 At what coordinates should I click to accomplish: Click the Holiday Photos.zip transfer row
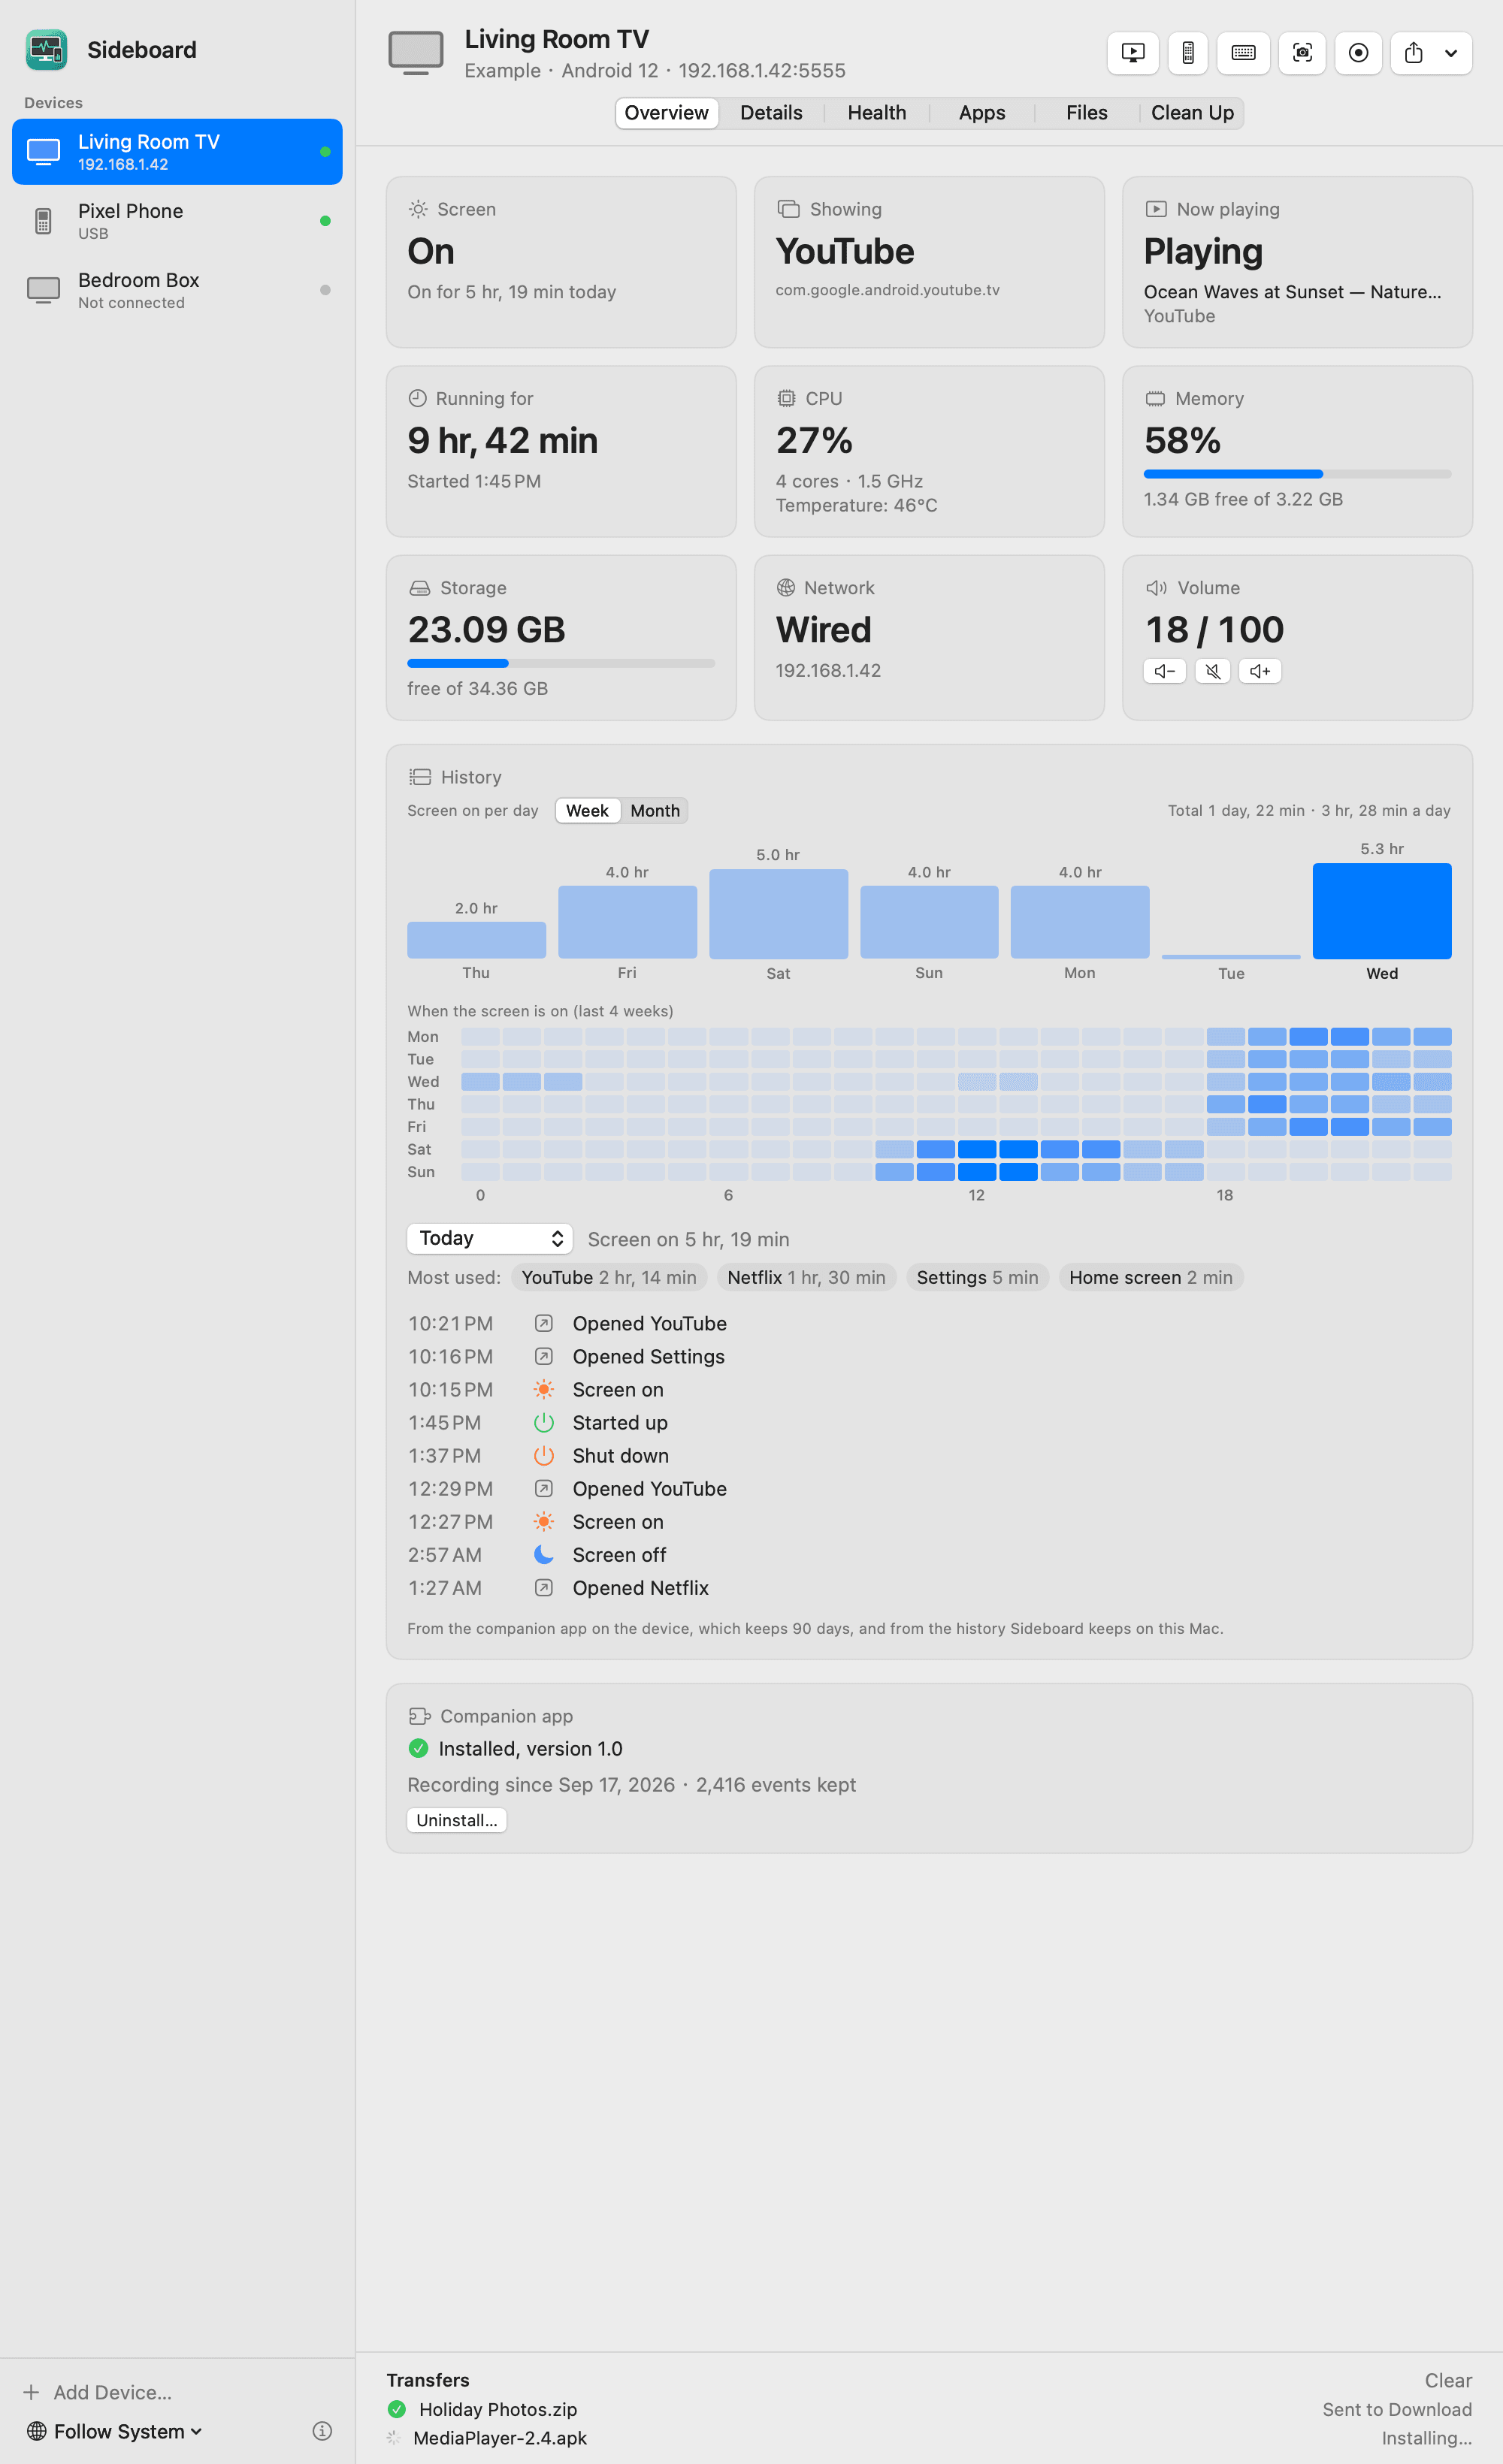pos(930,2409)
